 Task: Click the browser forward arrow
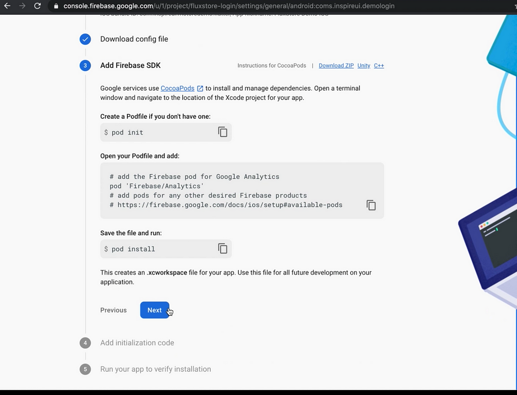click(22, 6)
